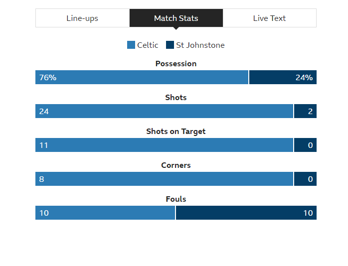The width and height of the screenshot is (348, 266).
Task: Click the St Johnstone dark blue legend swatch
Action: point(170,45)
